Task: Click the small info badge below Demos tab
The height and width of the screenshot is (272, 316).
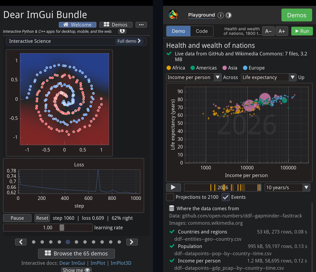Action: coord(122,31)
